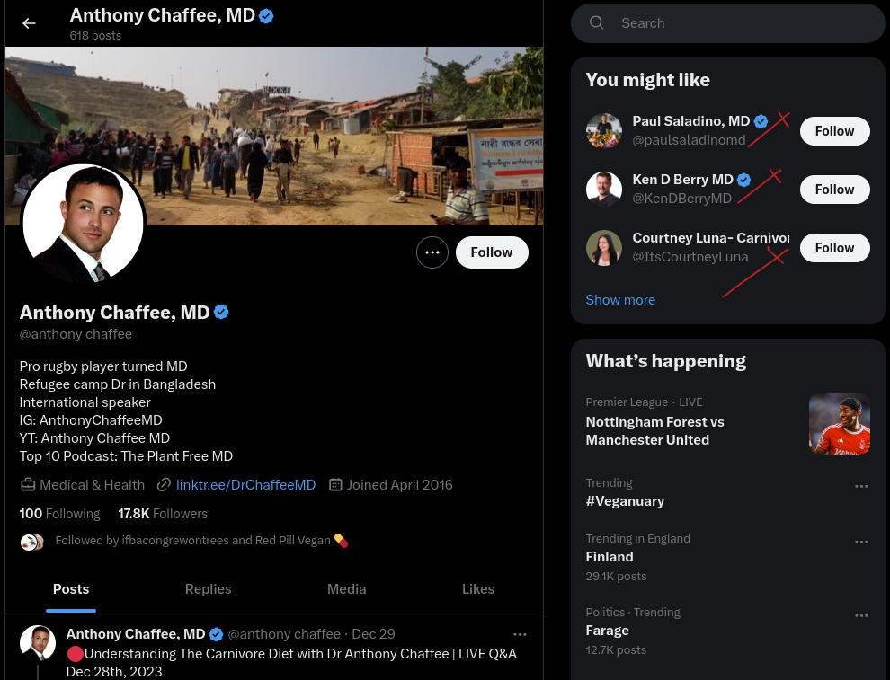Open trending options for Farage
The image size is (890, 680).
pyautogui.click(x=861, y=615)
